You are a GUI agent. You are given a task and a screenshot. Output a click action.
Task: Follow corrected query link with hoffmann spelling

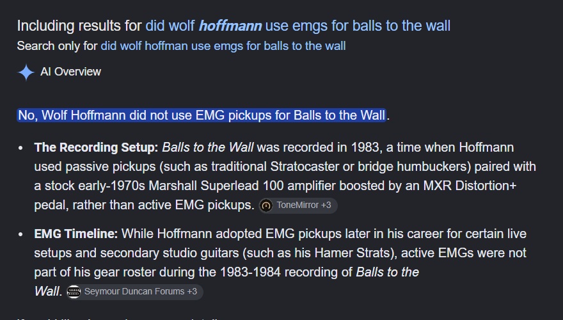pyautogui.click(x=297, y=26)
